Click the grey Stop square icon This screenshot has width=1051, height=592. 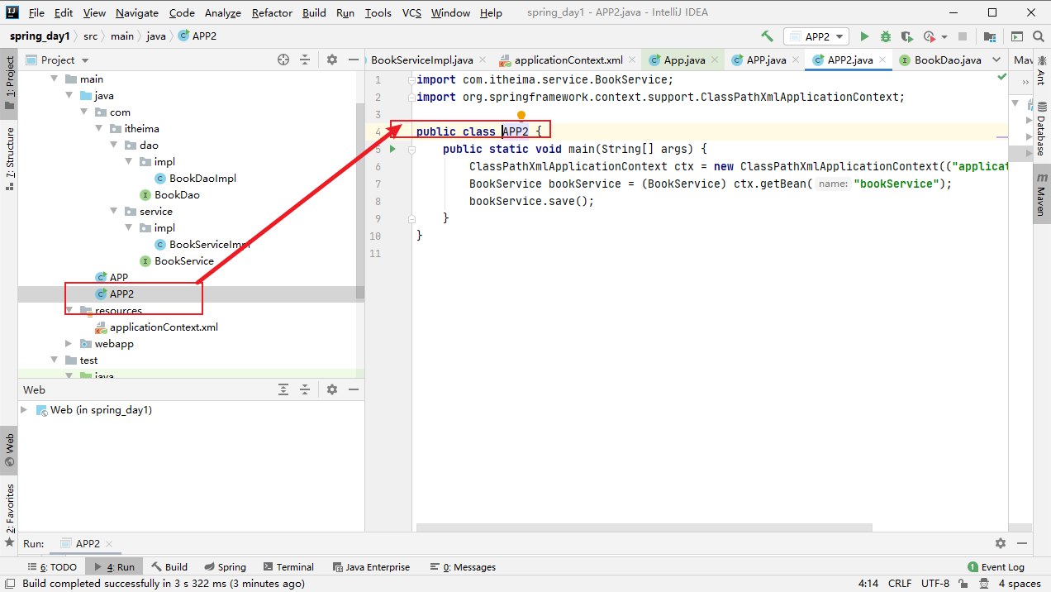962,36
